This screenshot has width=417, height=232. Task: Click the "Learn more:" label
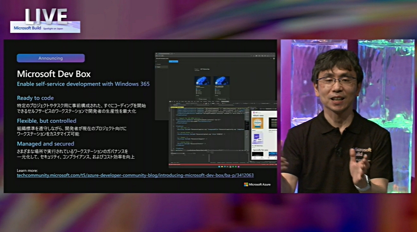coord(27,171)
